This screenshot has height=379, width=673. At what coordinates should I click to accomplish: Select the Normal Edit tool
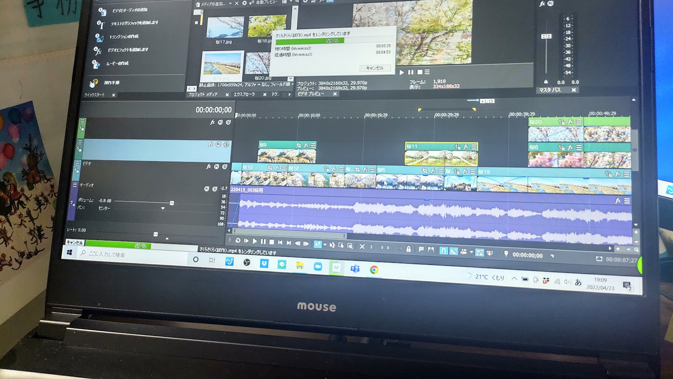click(x=318, y=244)
